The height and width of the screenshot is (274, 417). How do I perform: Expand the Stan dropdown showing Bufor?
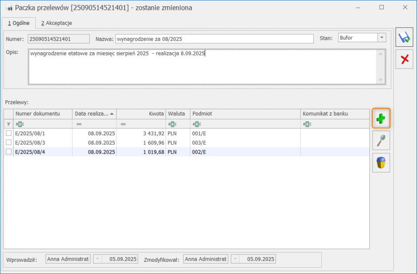[x=382, y=38]
